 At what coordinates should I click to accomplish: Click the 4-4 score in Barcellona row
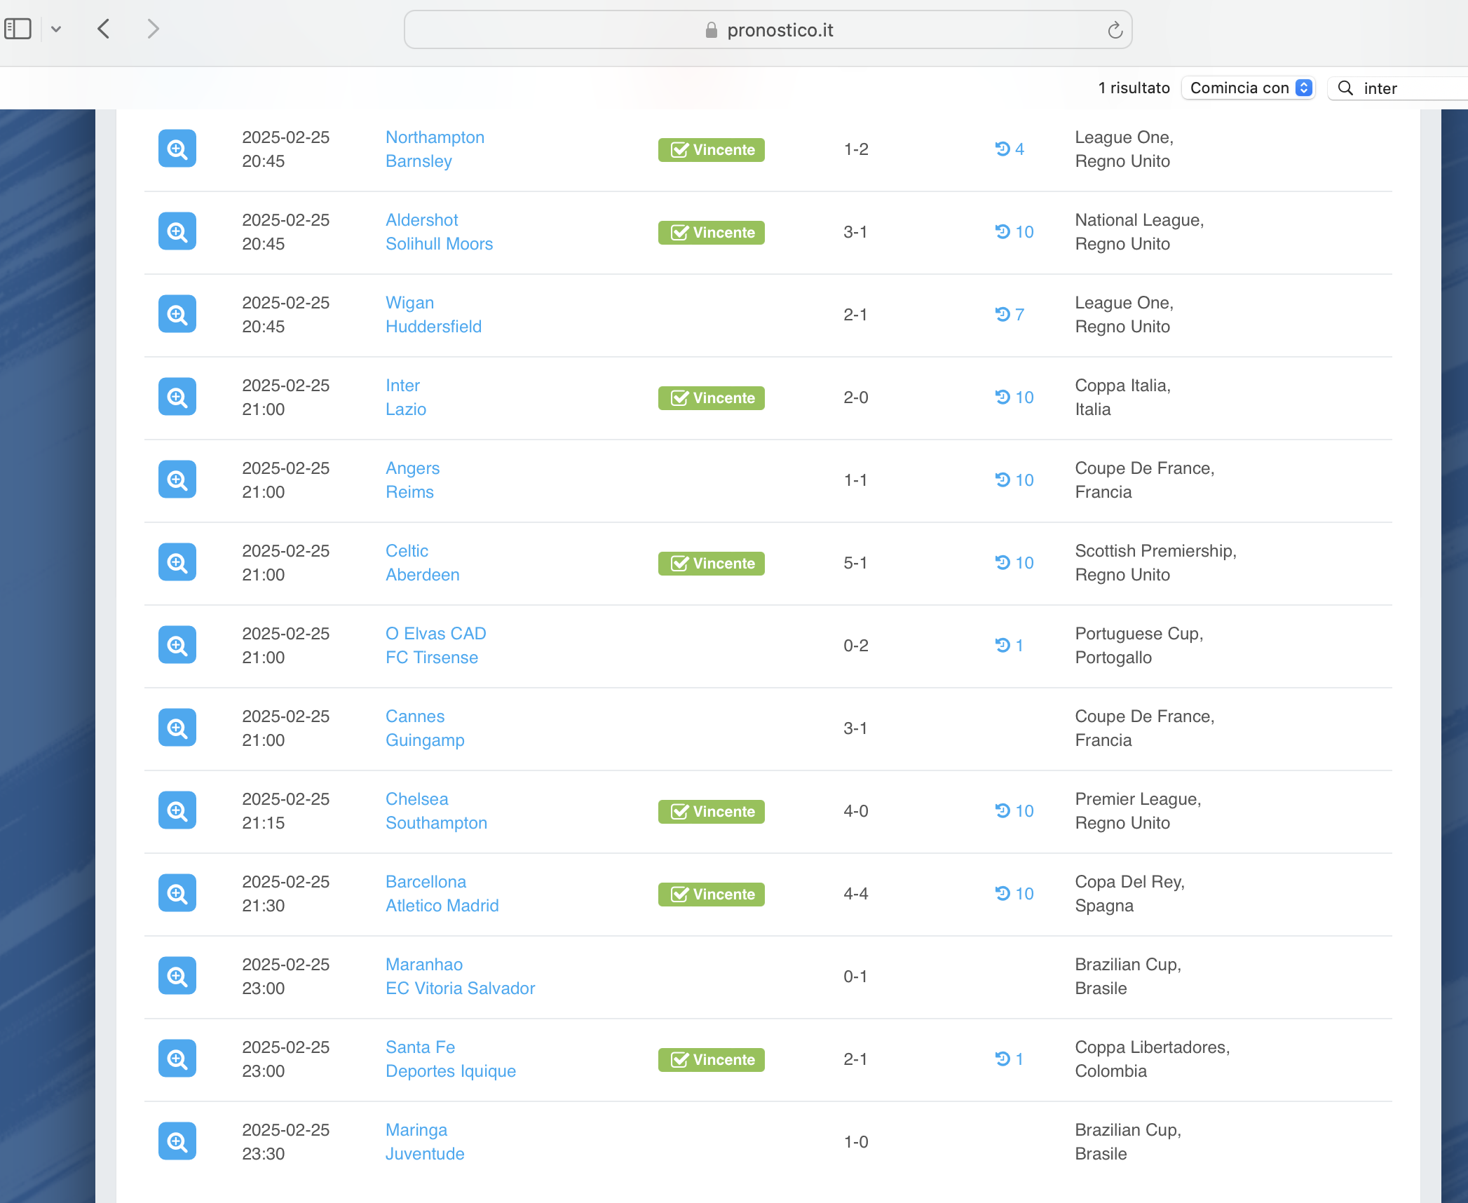(x=855, y=893)
